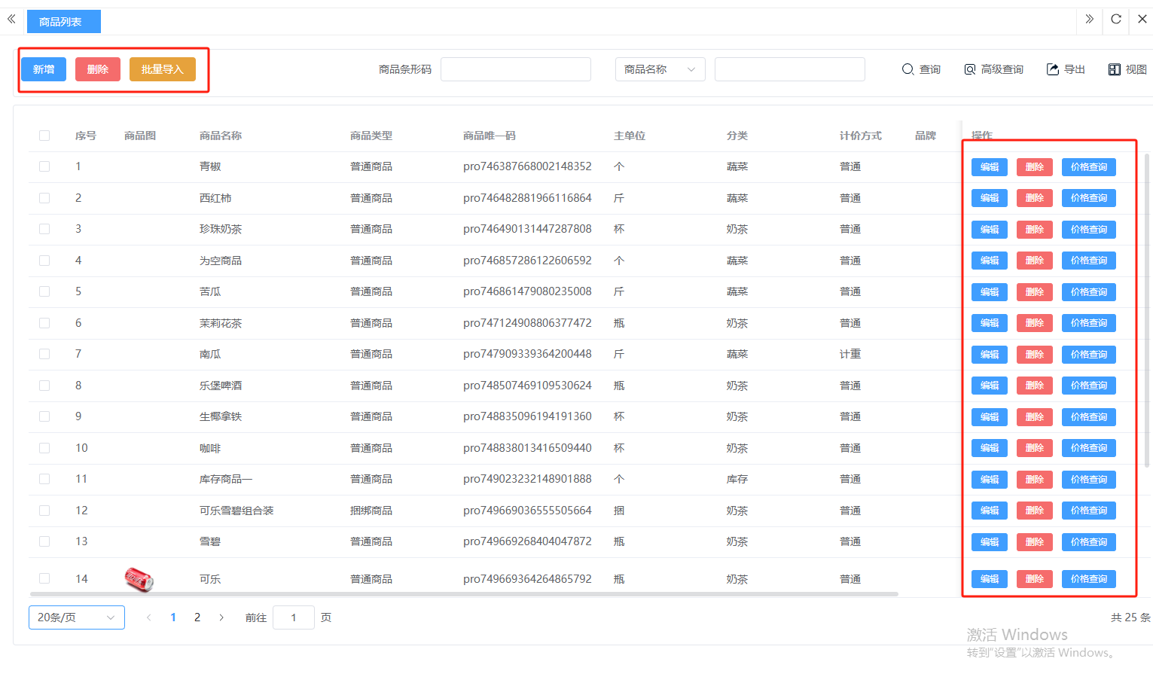Viewport: 1153px width, 686px height.
Task: Open the view layout icon
Action: click(x=1115, y=69)
